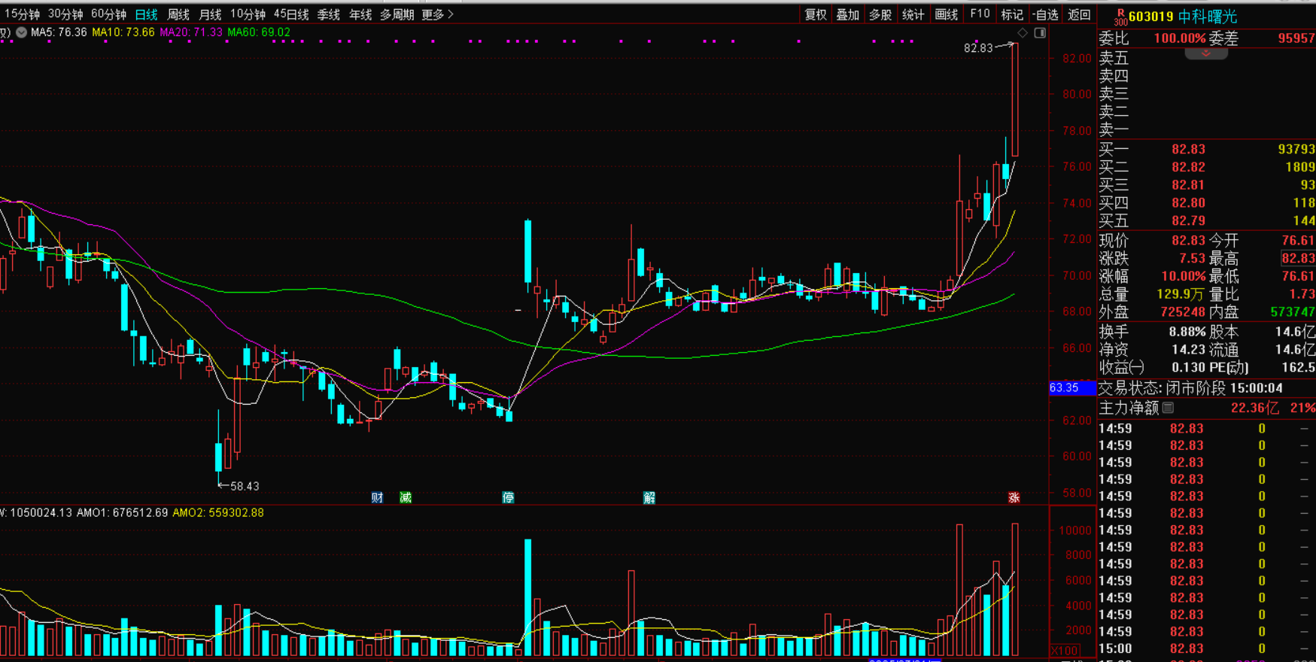Toggle the side panel layout icon

(1040, 32)
